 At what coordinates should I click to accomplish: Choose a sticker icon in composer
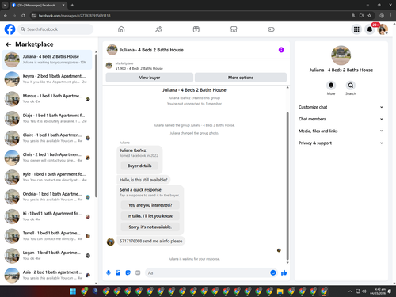point(128,272)
